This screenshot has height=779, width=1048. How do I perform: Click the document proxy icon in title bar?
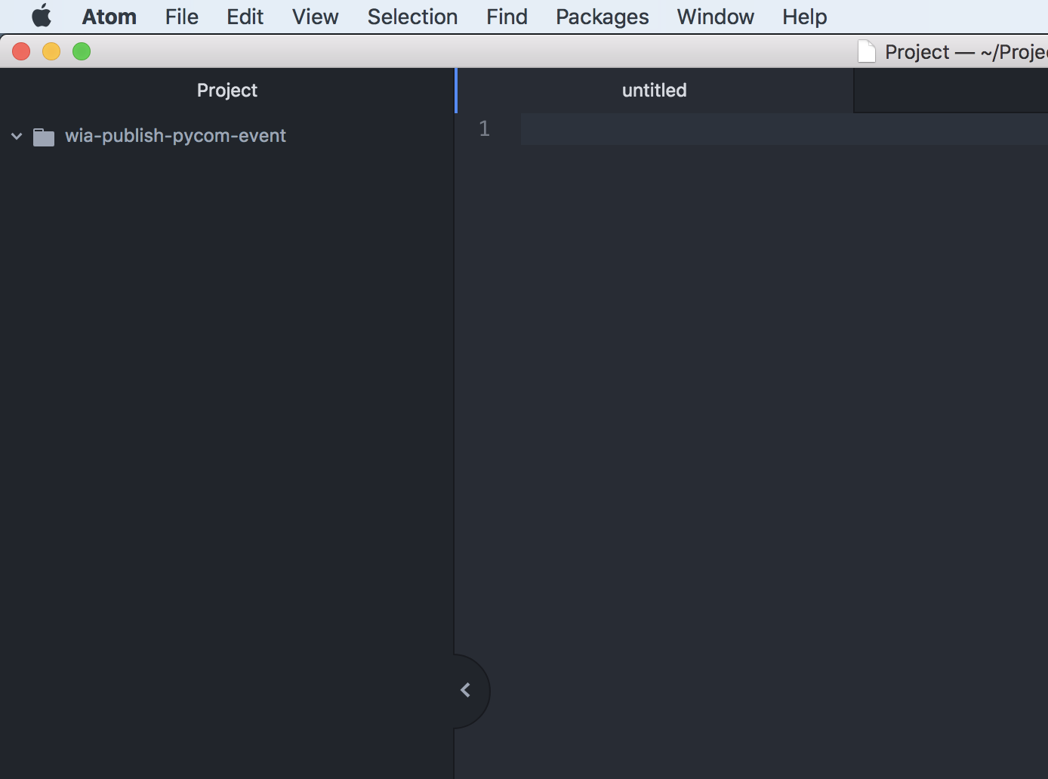867,52
